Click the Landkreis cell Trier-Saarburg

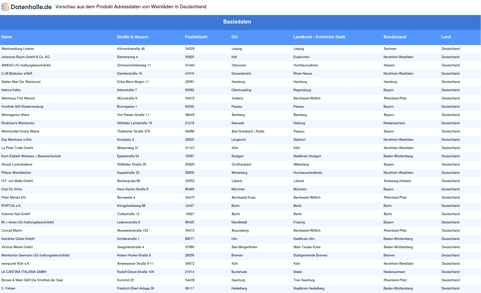[x=304, y=280]
